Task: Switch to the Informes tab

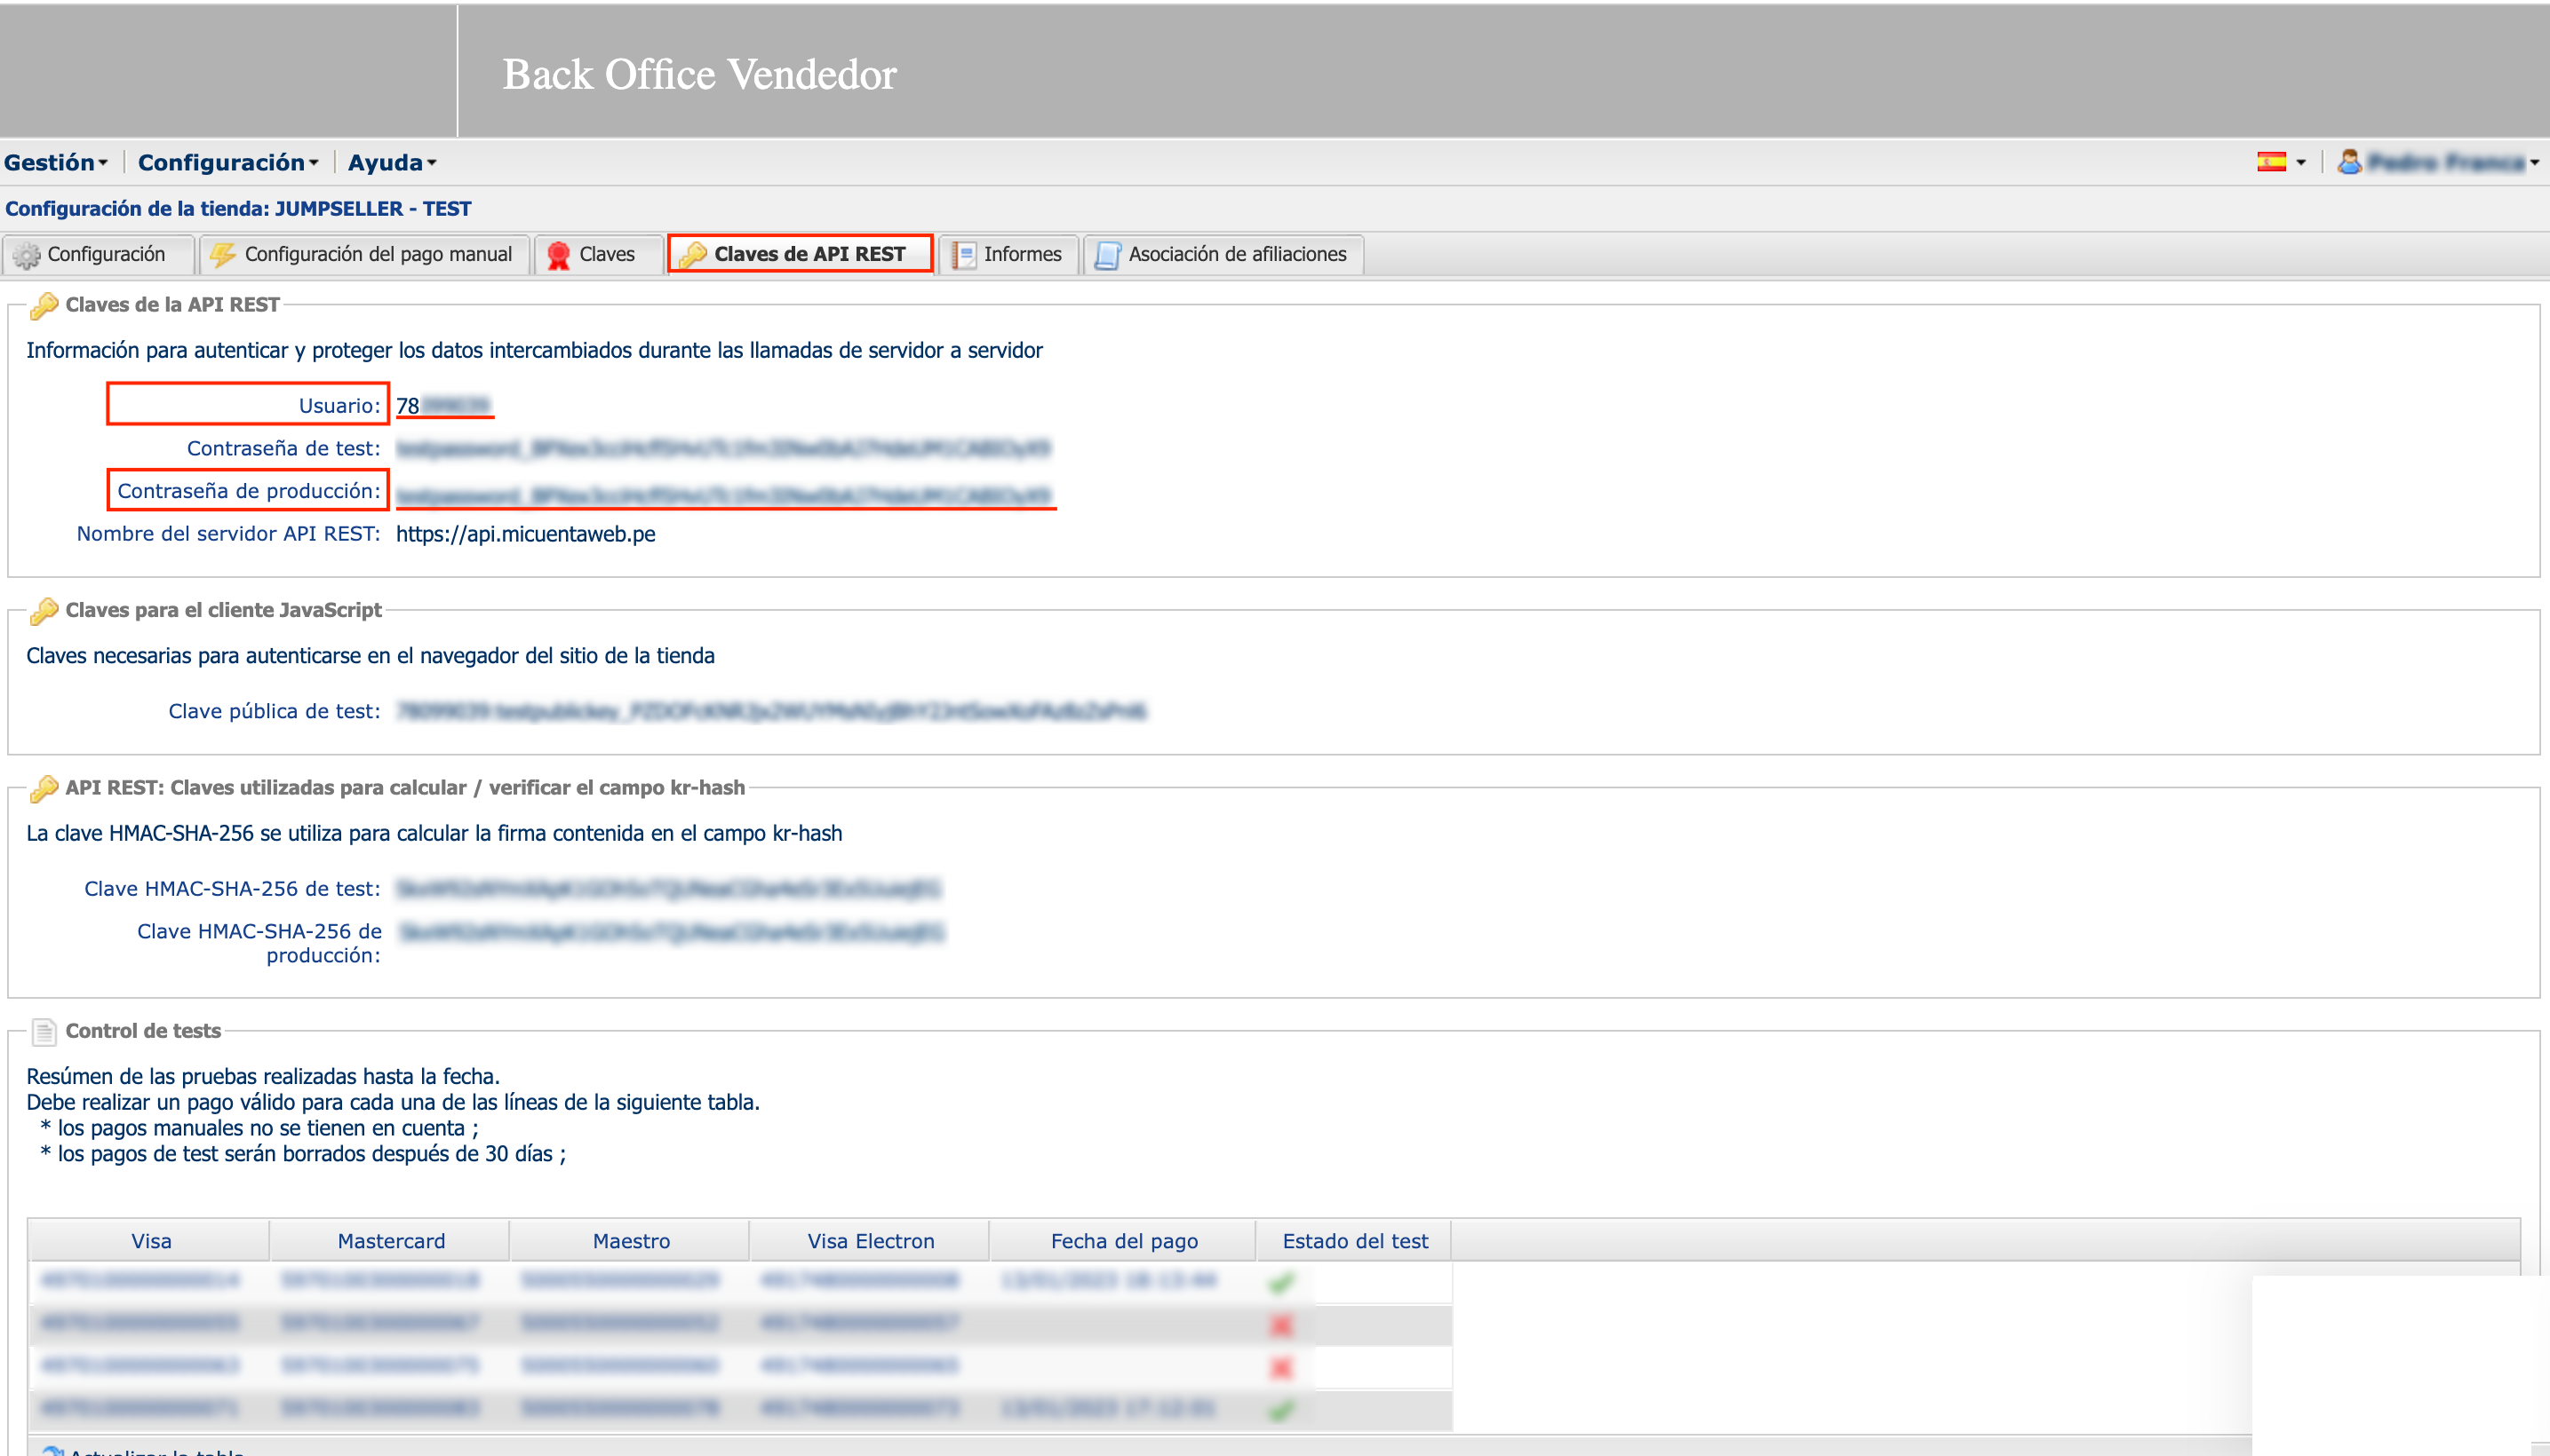Action: click(x=1022, y=254)
